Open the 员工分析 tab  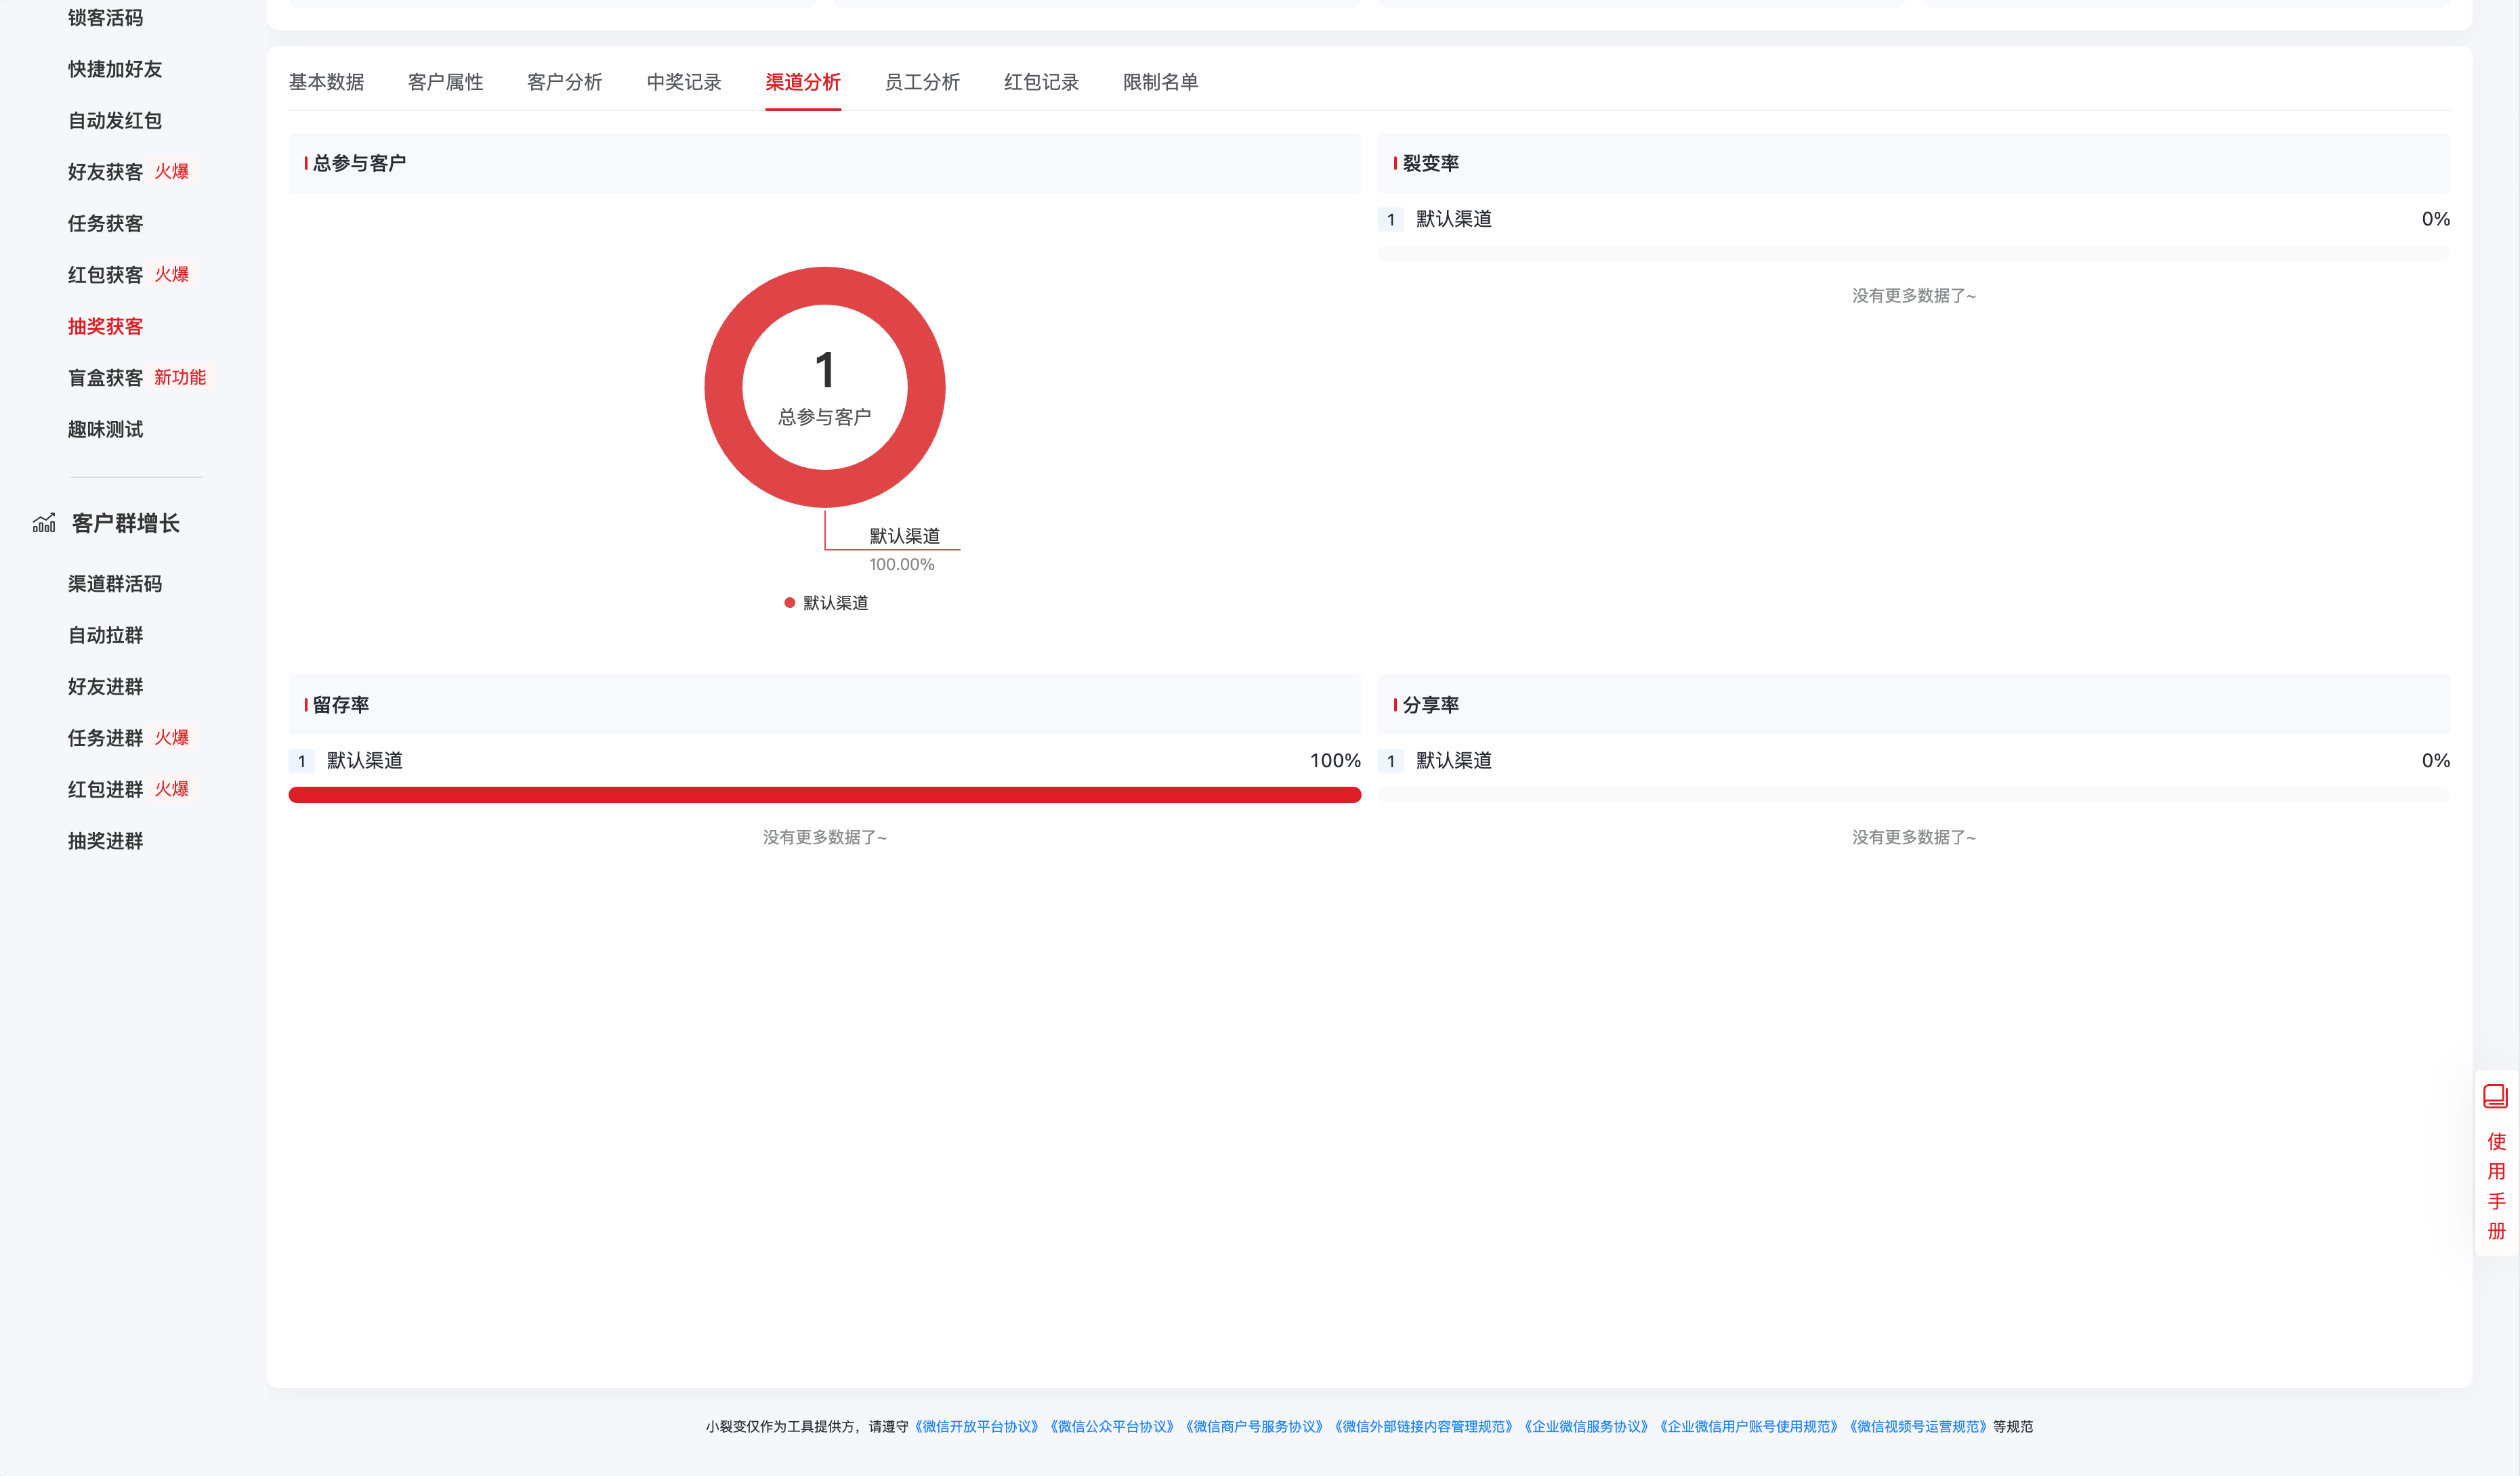[x=921, y=82]
